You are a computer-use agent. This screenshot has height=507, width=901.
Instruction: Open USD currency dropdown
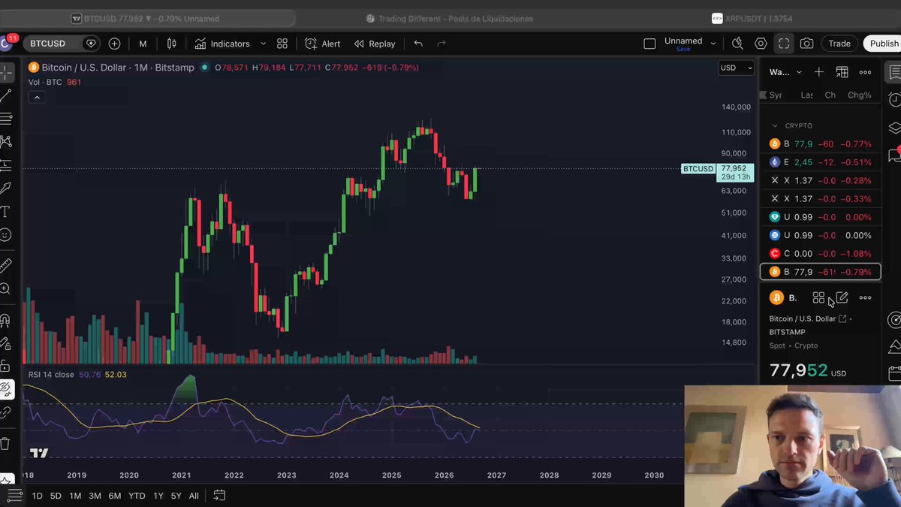tap(736, 68)
